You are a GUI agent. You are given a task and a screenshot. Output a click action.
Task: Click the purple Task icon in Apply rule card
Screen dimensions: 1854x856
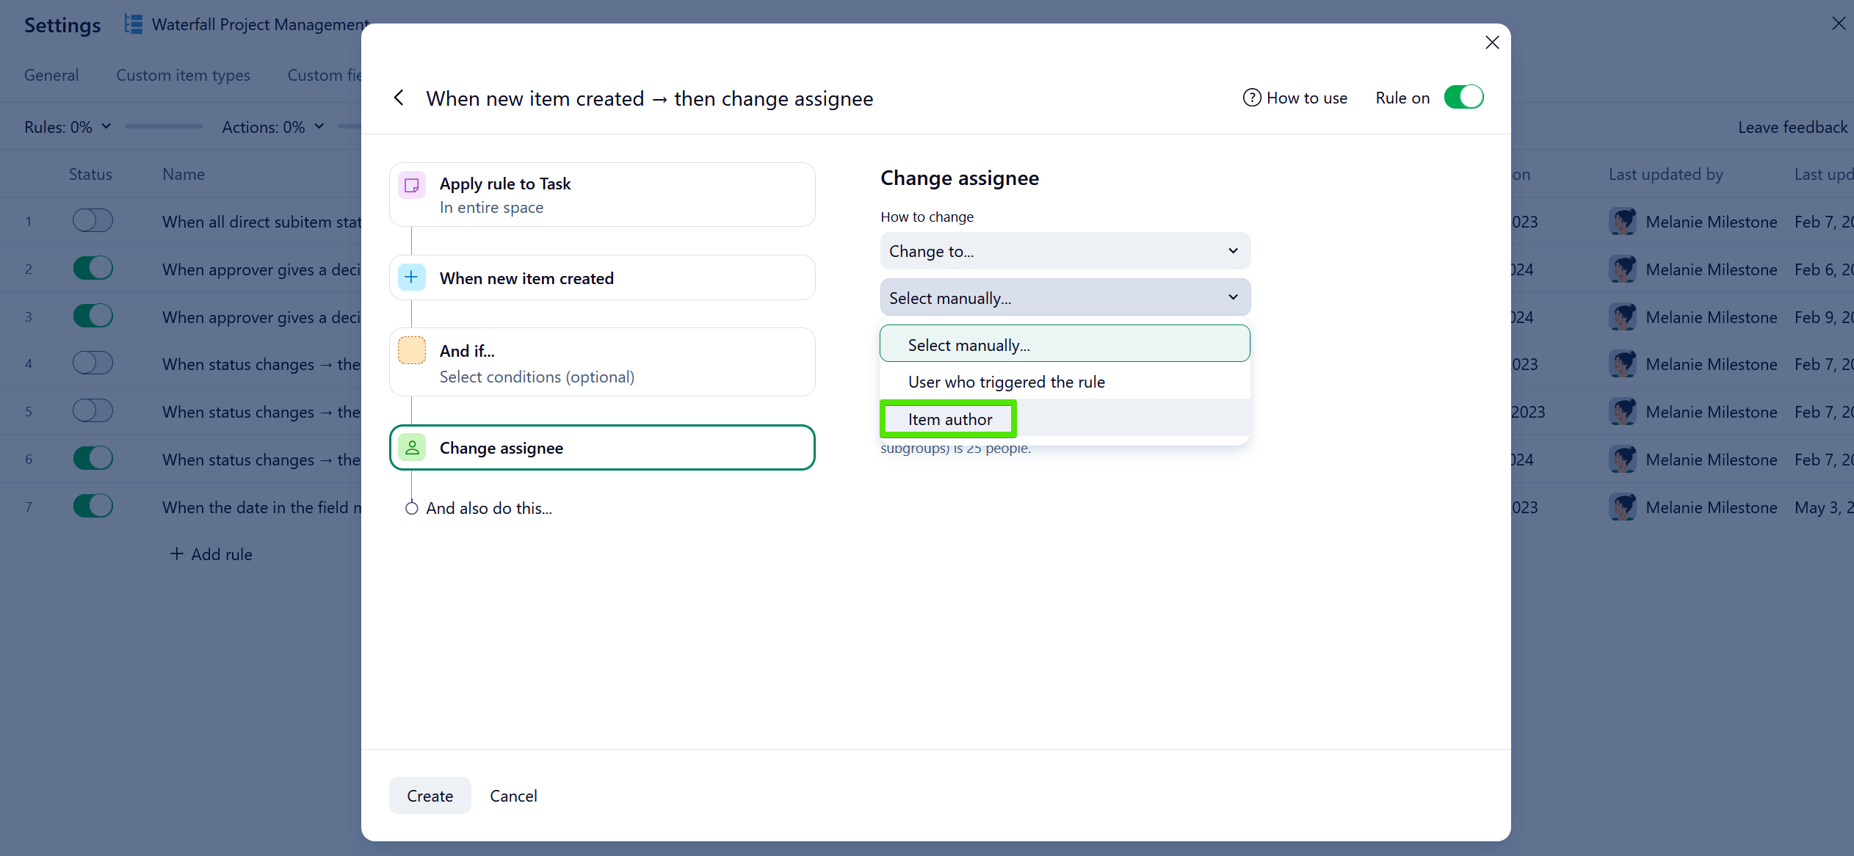(412, 184)
